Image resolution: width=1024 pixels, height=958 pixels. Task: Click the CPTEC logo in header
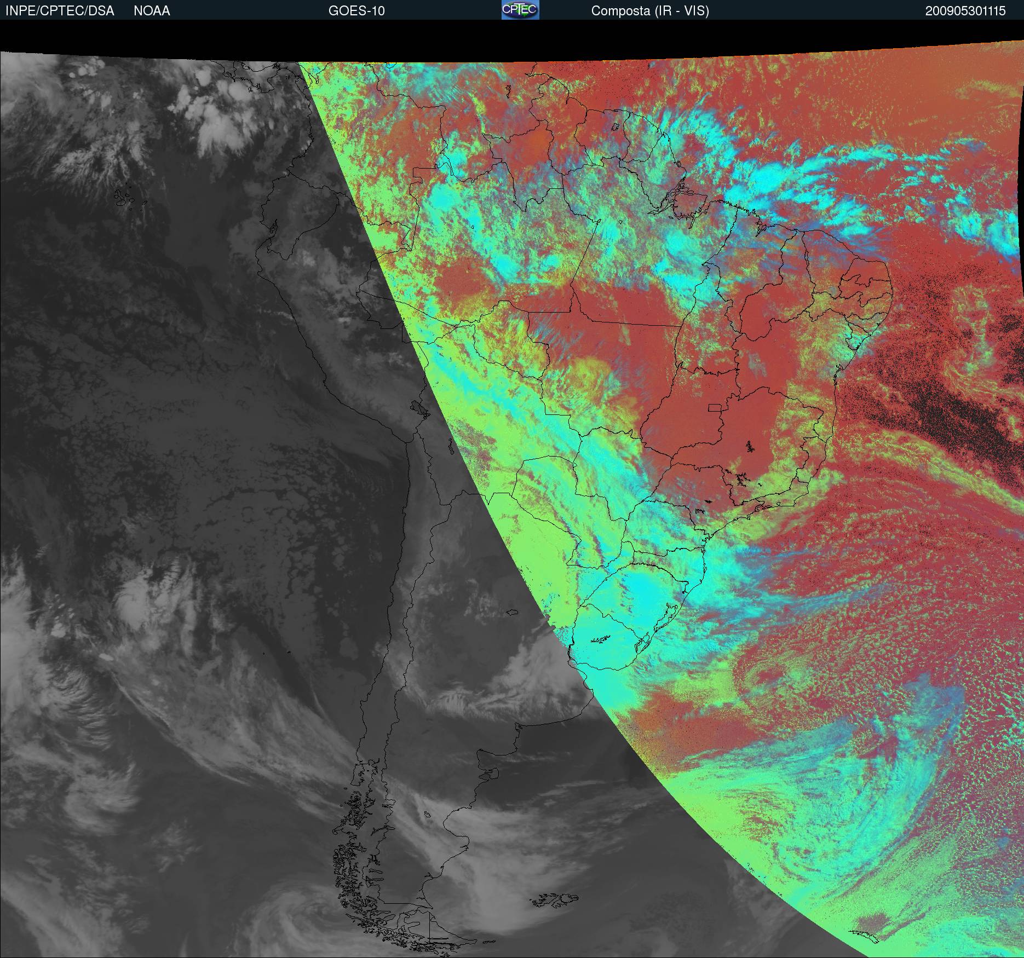pos(520,10)
